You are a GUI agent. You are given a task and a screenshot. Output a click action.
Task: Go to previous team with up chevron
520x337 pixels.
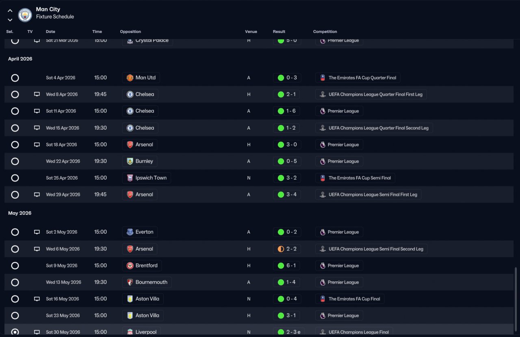click(x=10, y=11)
